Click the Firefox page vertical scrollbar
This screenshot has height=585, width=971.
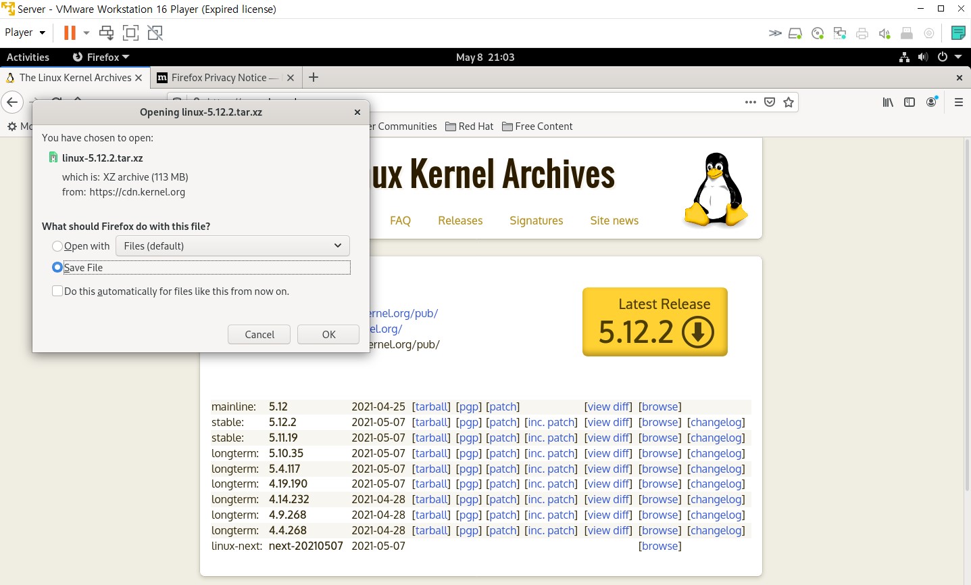point(966,314)
